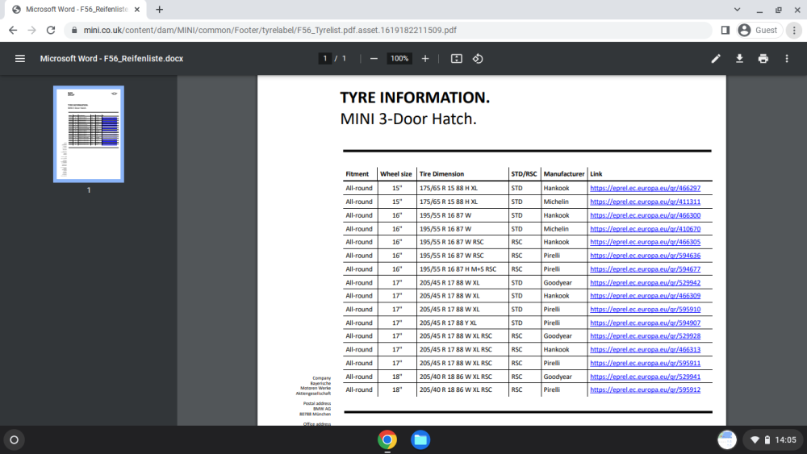Click the 'MINI 3-Door Hatch.' subtitle
This screenshot has width=807, height=454.
[408, 119]
